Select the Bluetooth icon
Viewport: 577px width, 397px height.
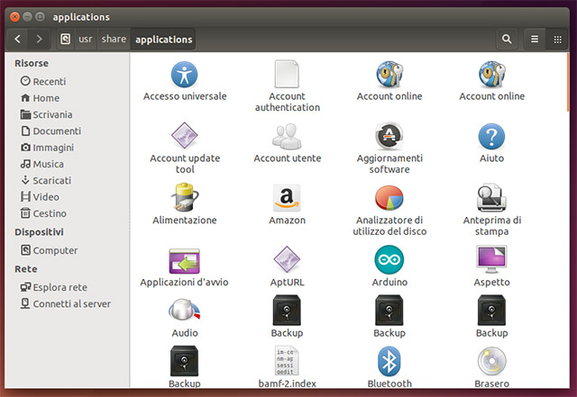[389, 361]
